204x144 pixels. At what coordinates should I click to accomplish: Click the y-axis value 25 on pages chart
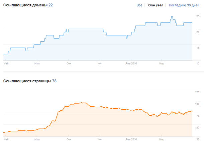point(198,139)
